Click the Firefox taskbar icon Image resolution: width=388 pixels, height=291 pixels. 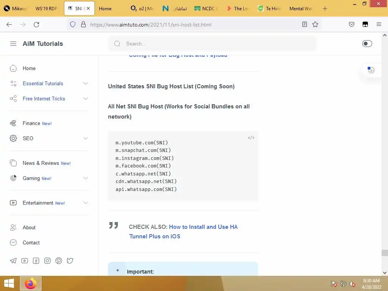[31, 283]
